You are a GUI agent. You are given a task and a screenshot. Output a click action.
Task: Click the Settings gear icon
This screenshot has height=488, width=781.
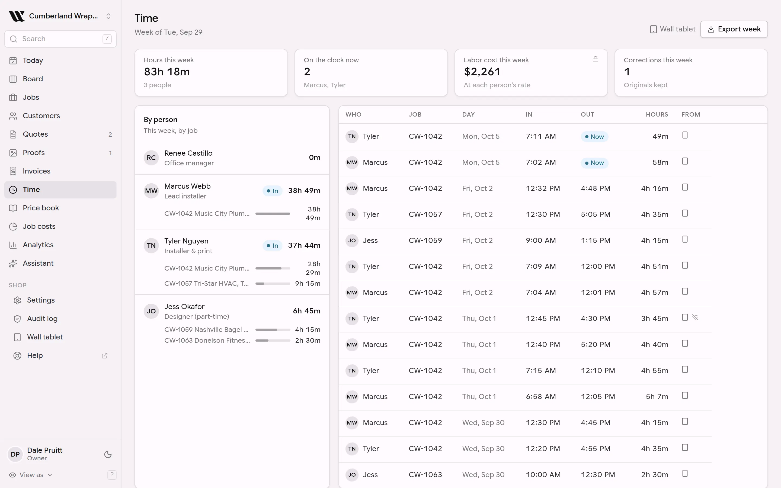tap(17, 300)
